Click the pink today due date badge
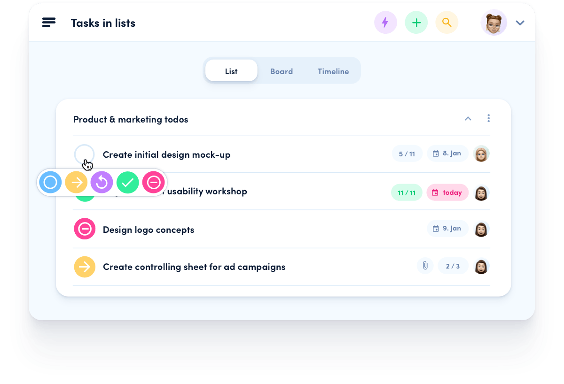 447,192
